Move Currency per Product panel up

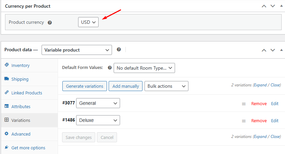(264, 6)
